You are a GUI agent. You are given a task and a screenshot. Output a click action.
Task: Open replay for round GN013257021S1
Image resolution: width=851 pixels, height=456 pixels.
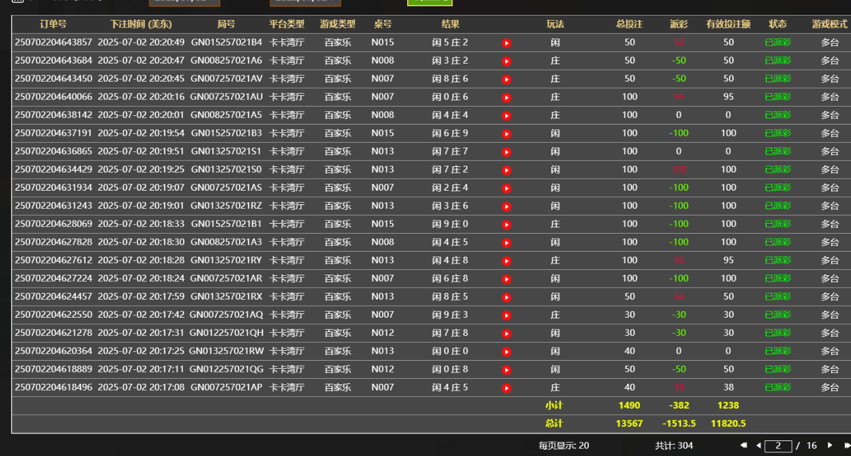[506, 151]
